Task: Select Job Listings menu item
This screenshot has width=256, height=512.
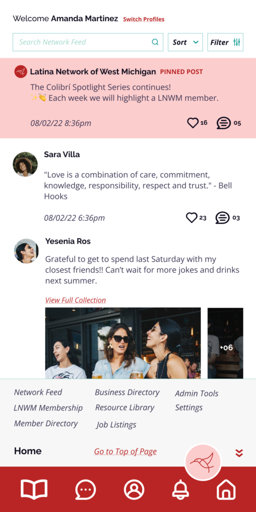Action: click(x=116, y=424)
